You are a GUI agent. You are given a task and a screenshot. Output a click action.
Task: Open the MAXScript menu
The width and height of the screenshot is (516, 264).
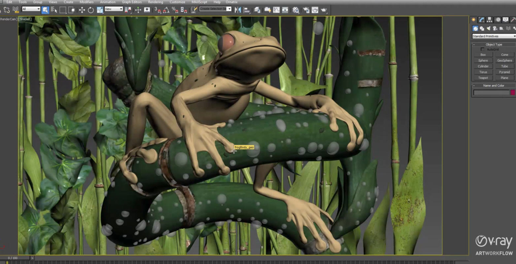click(x=199, y=2)
